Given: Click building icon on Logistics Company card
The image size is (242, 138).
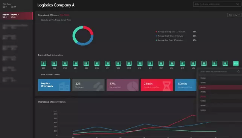Looking at the screenshot, I should pos(64,87).
